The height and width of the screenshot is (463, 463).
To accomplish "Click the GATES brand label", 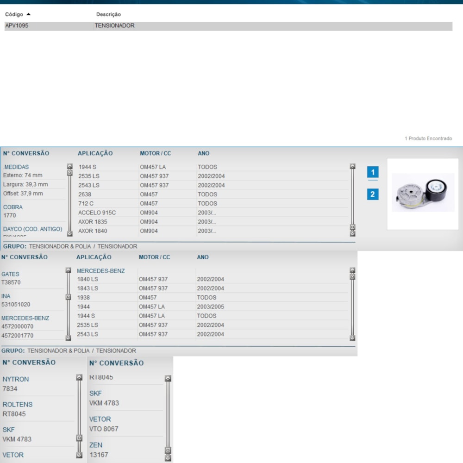I will click(10, 274).
